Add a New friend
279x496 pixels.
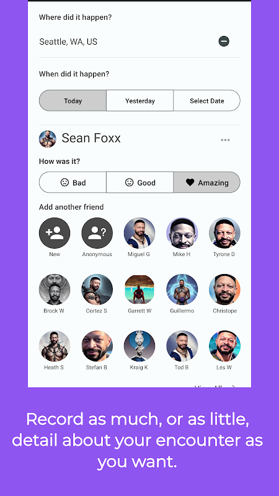(x=55, y=233)
